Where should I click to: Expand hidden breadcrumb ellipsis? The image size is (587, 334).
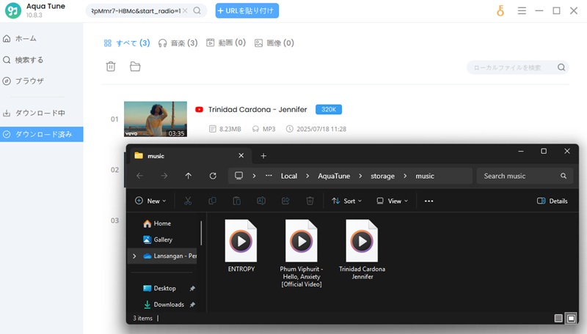click(269, 176)
